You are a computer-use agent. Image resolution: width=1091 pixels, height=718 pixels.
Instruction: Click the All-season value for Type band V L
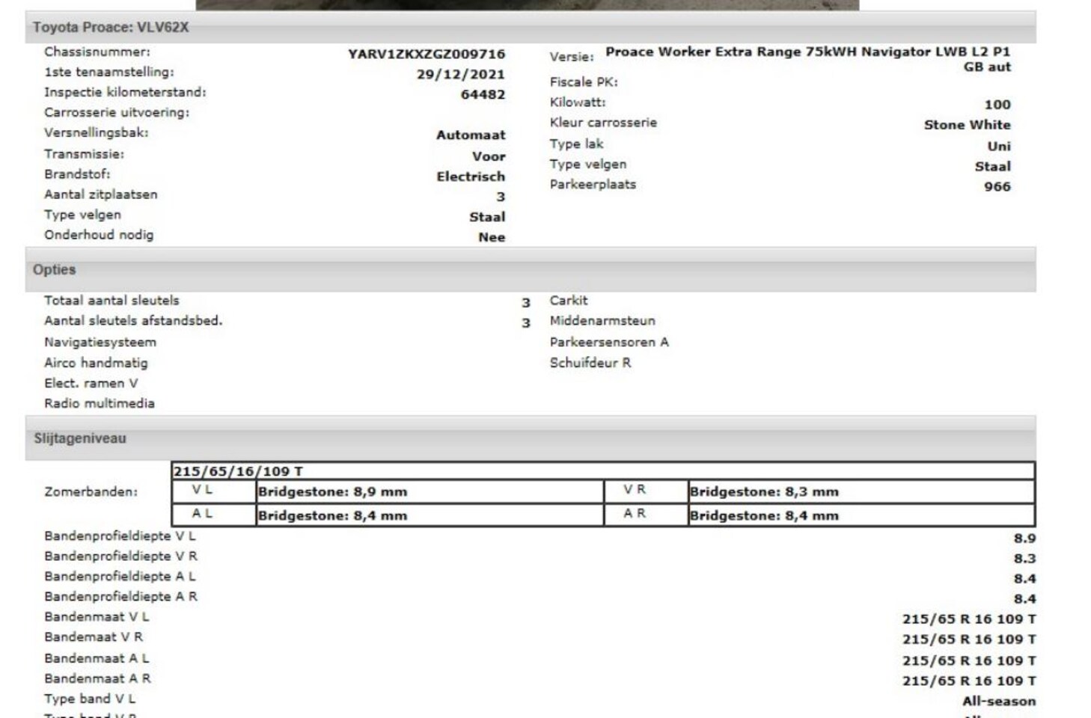point(999,702)
